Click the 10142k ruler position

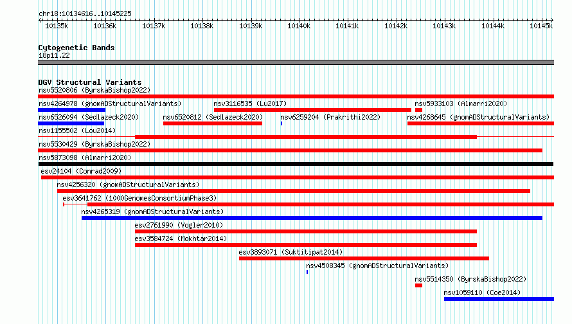click(396, 26)
